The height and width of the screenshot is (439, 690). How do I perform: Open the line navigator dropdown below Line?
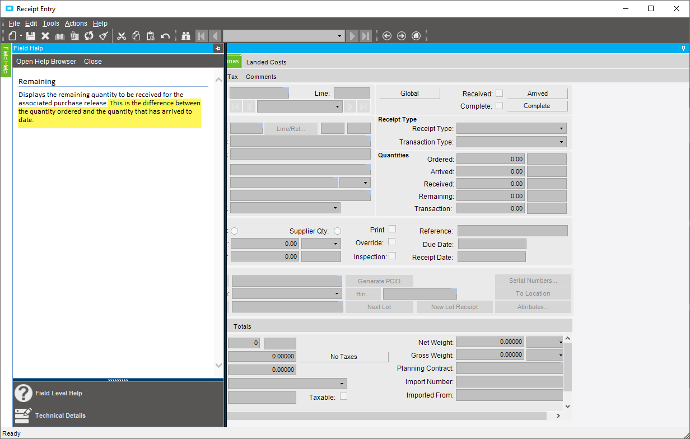pos(338,106)
